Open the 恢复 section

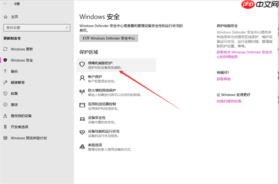pyautogui.click(x=14, y=93)
